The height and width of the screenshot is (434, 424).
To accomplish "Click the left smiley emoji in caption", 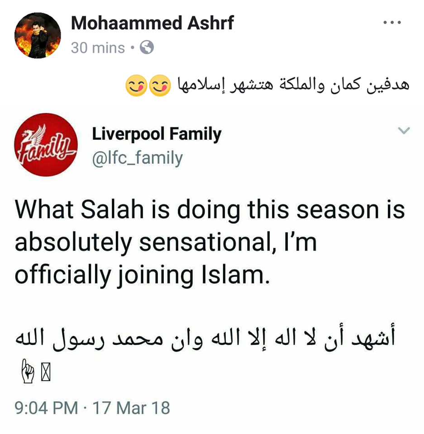I will point(135,85).
